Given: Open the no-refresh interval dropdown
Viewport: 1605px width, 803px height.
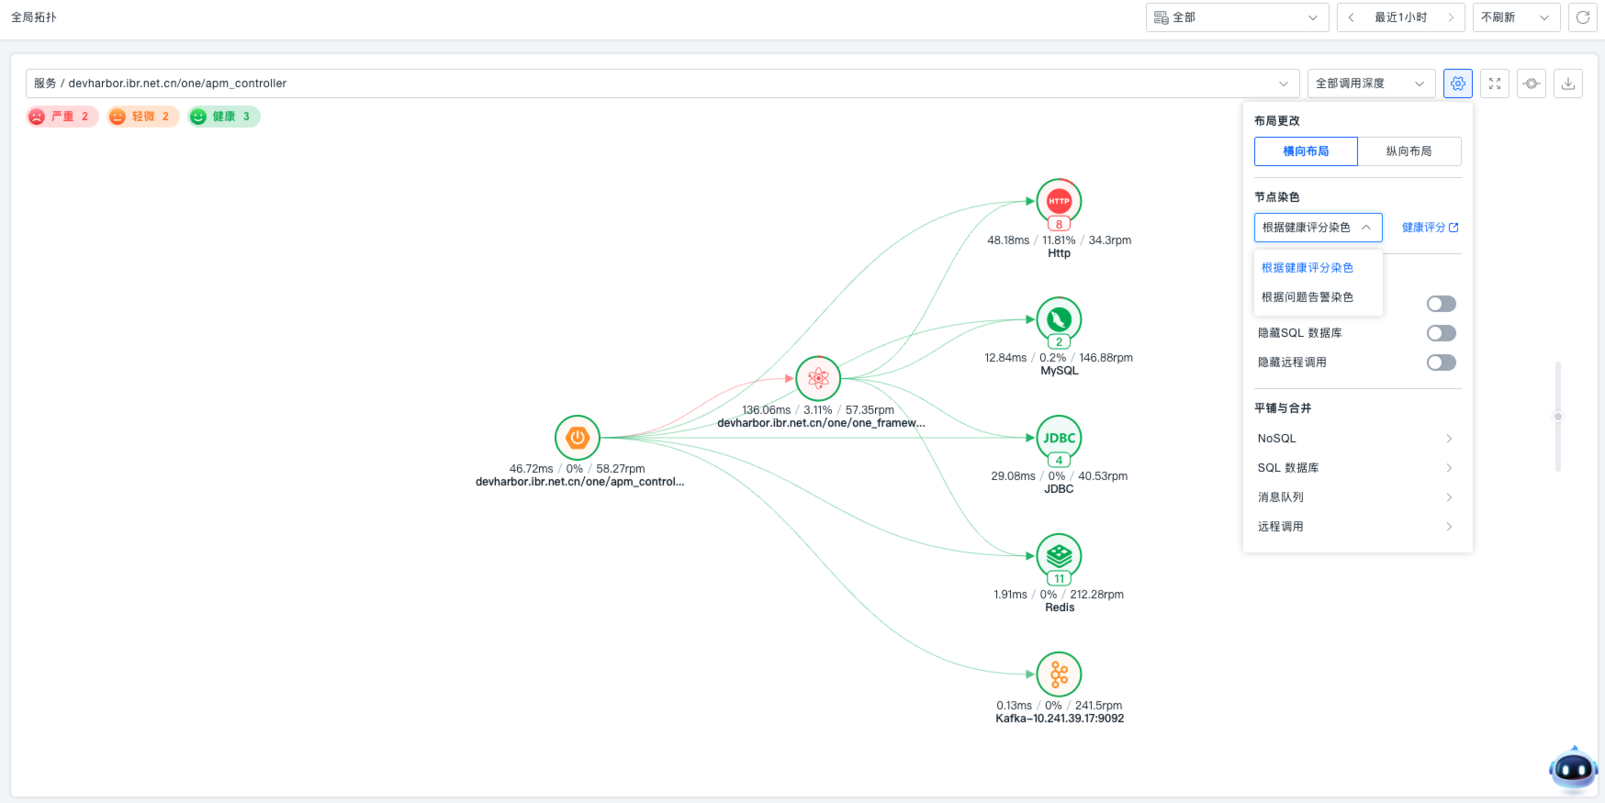Looking at the screenshot, I should [1515, 17].
